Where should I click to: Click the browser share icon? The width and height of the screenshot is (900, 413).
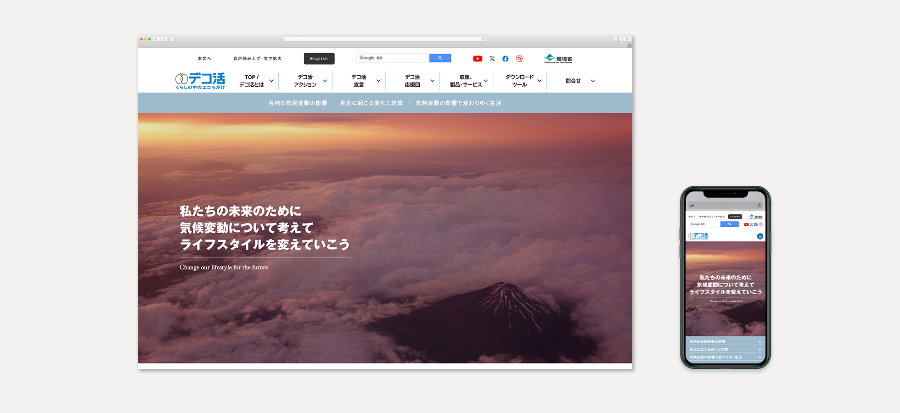click(x=618, y=39)
